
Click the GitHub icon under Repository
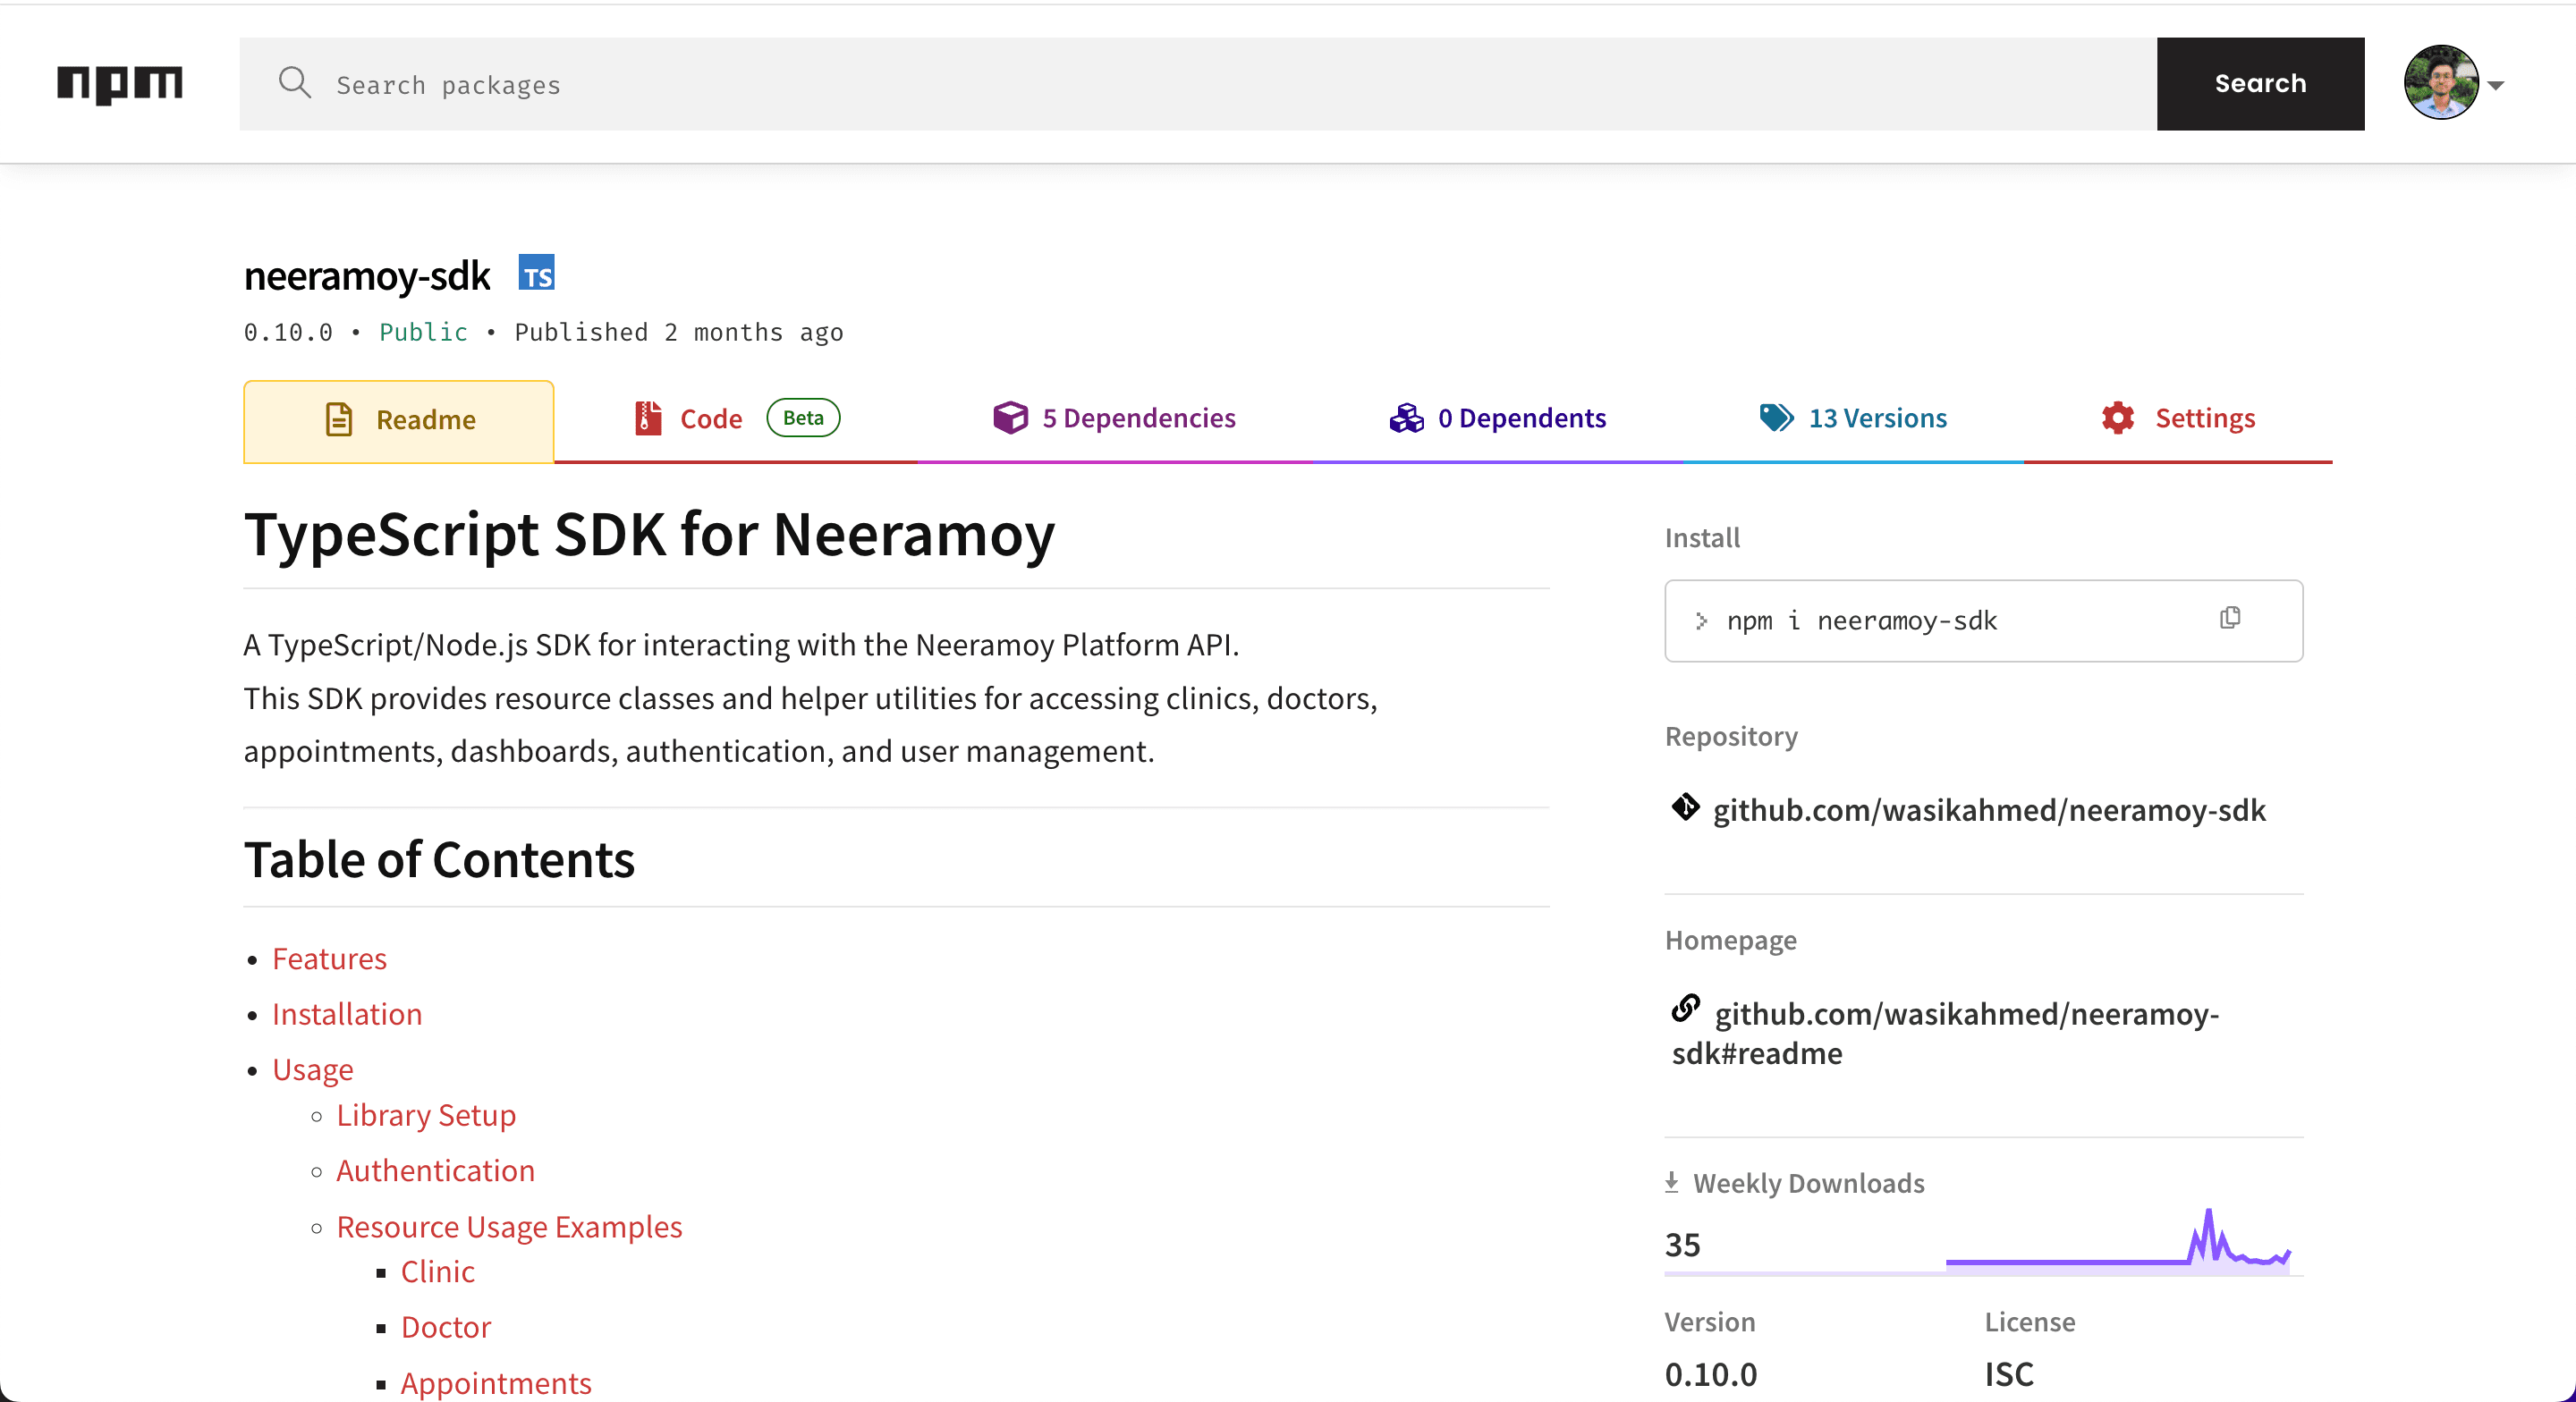coord(1686,808)
